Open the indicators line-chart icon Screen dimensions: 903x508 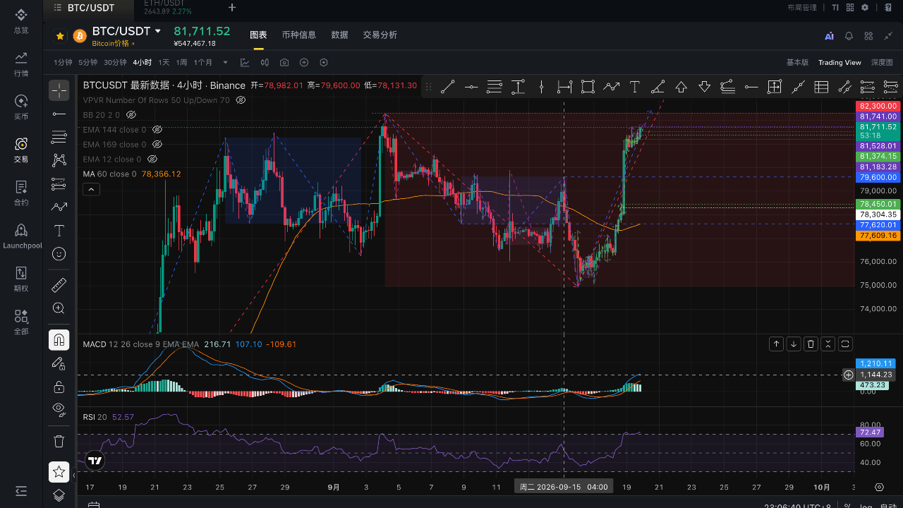click(x=245, y=62)
